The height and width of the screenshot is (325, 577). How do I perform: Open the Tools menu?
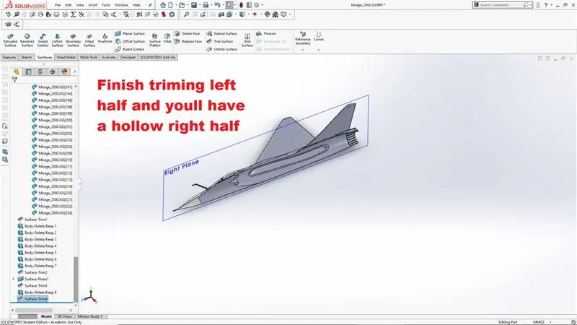106,5
